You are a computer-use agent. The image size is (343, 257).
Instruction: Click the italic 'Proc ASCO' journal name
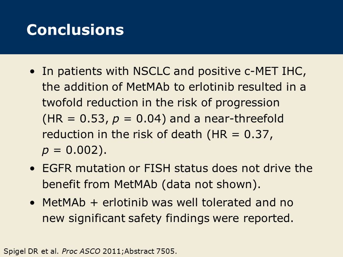pyautogui.click(x=81, y=251)
